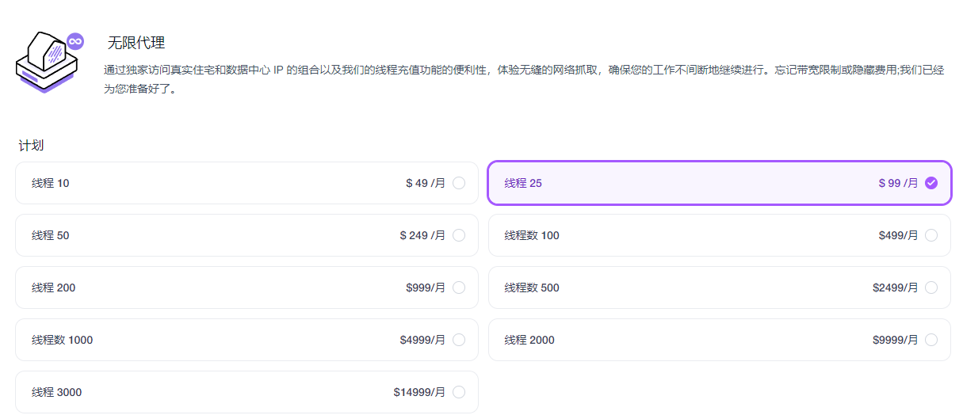The height and width of the screenshot is (415, 963).
Task: Select the 线程 10 radio button
Action: point(459,183)
